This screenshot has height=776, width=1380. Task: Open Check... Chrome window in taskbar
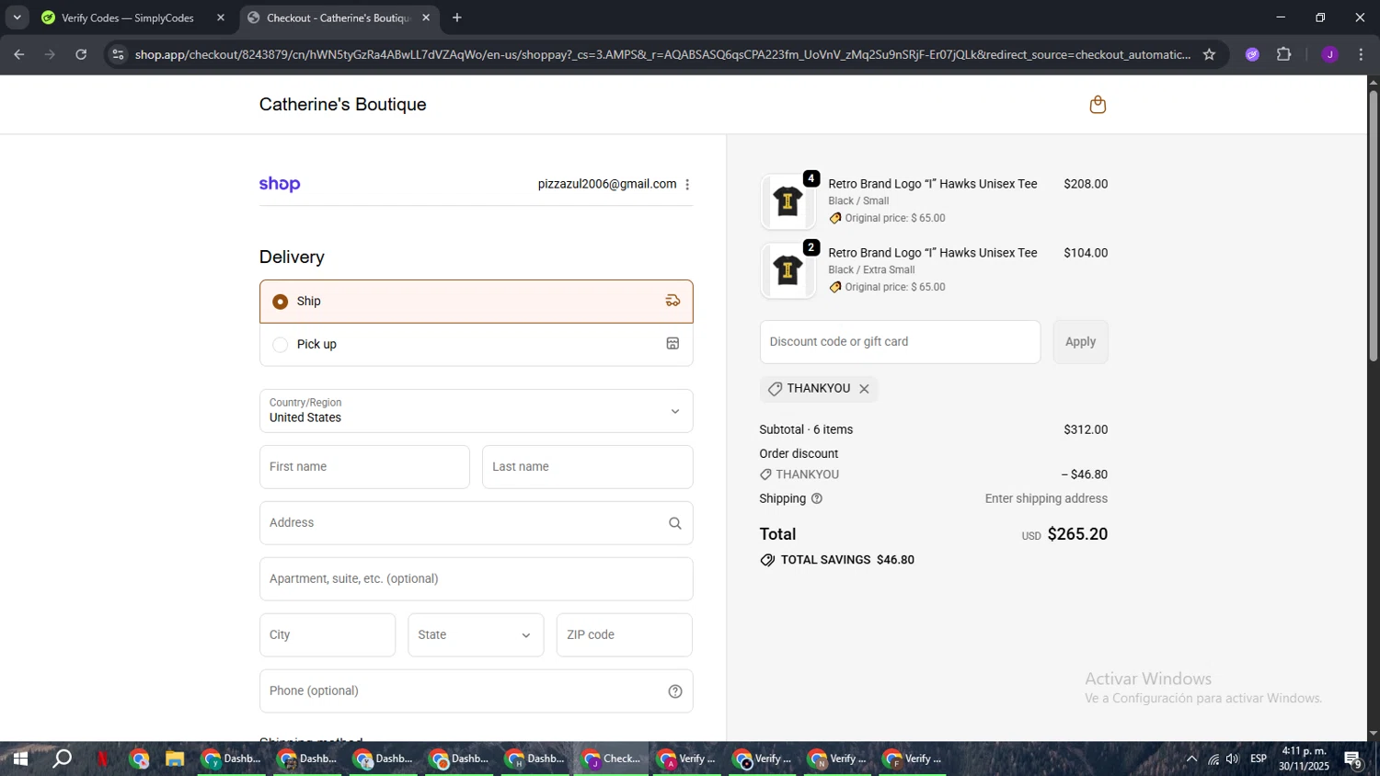[611, 759]
